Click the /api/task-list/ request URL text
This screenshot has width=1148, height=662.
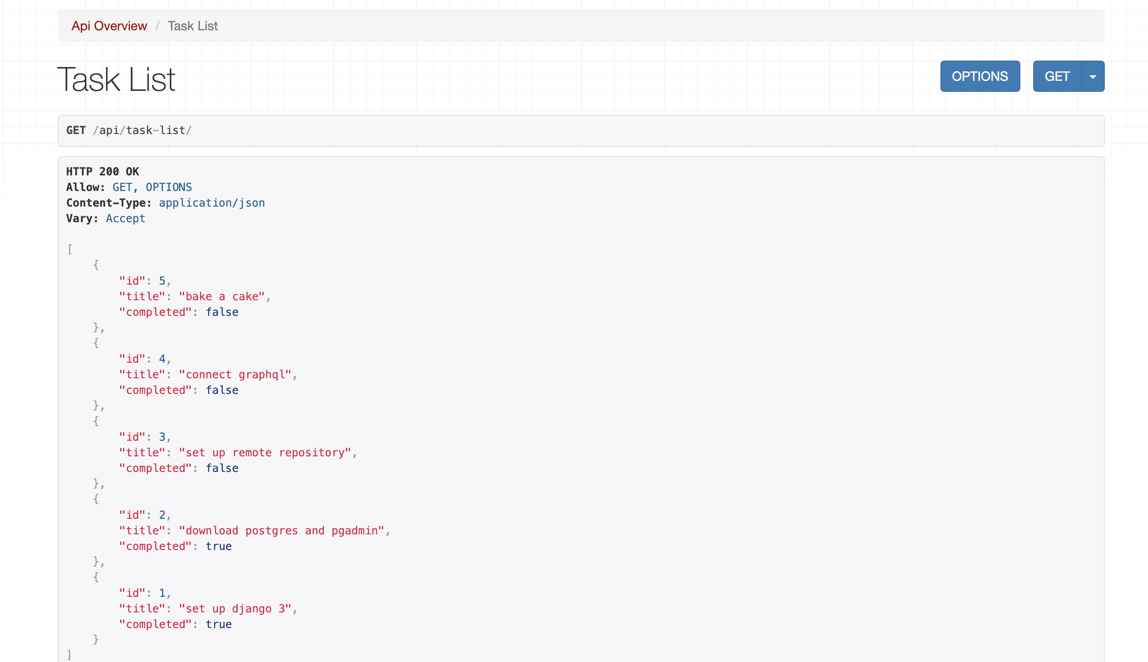point(142,131)
